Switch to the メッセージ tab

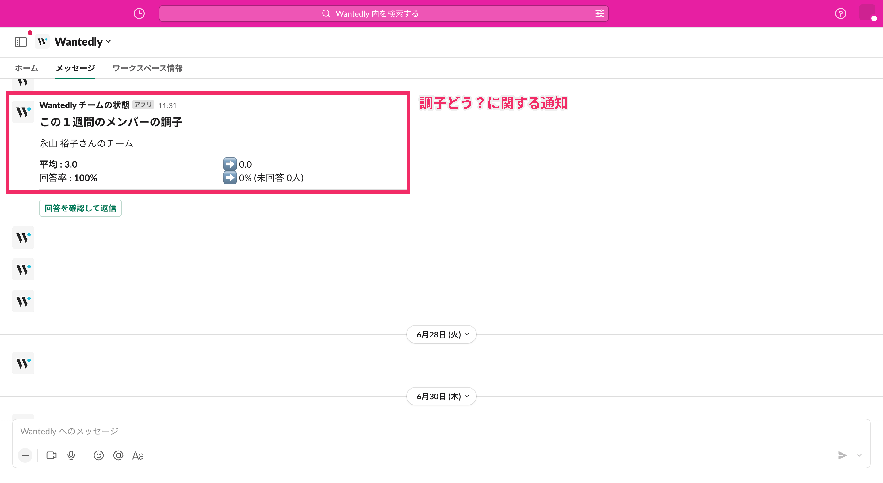coord(75,68)
